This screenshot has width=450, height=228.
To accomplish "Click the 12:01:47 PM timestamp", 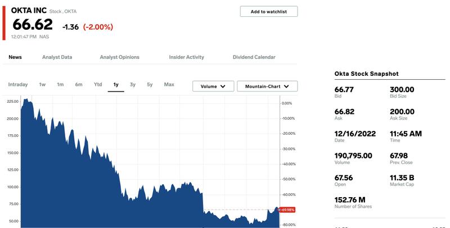I will (24, 37).
